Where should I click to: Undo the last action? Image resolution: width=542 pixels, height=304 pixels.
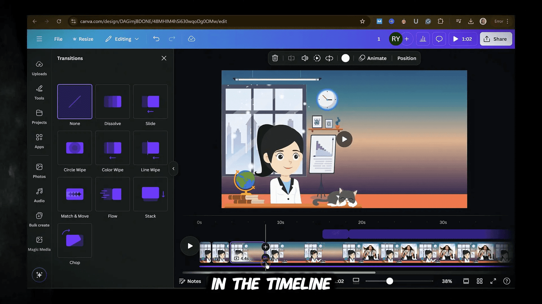coord(156,39)
